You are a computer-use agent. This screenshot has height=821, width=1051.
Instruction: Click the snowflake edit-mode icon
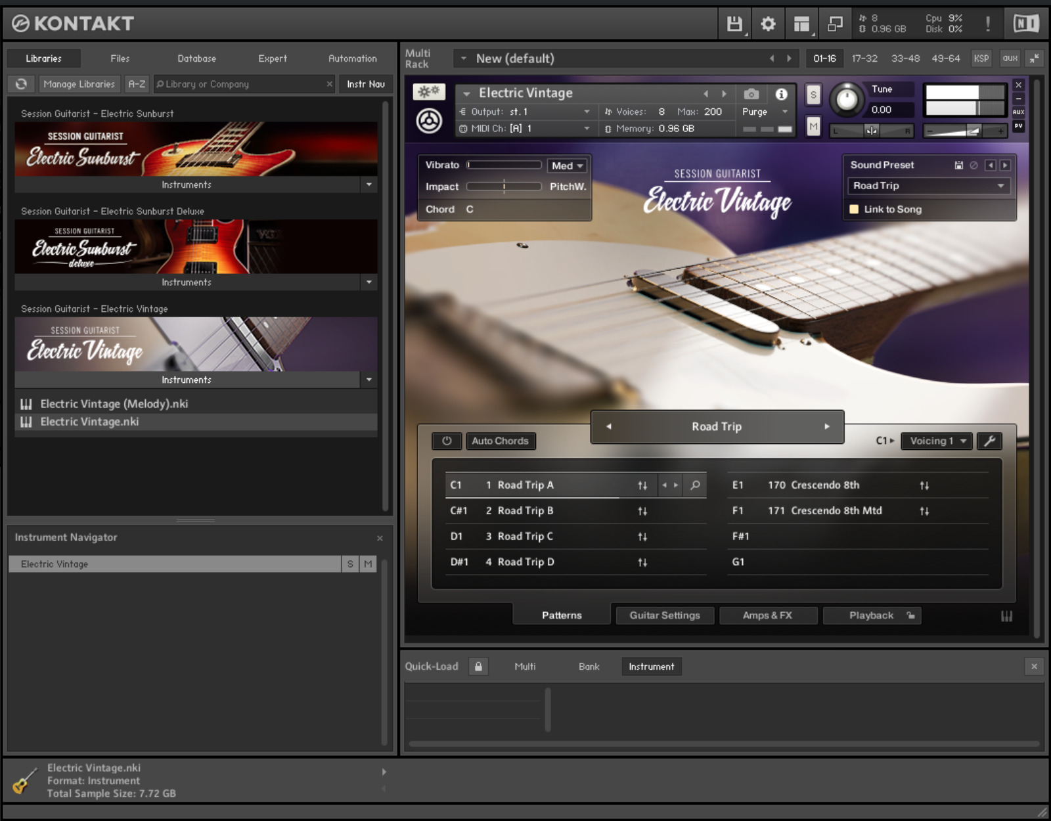(429, 92)
